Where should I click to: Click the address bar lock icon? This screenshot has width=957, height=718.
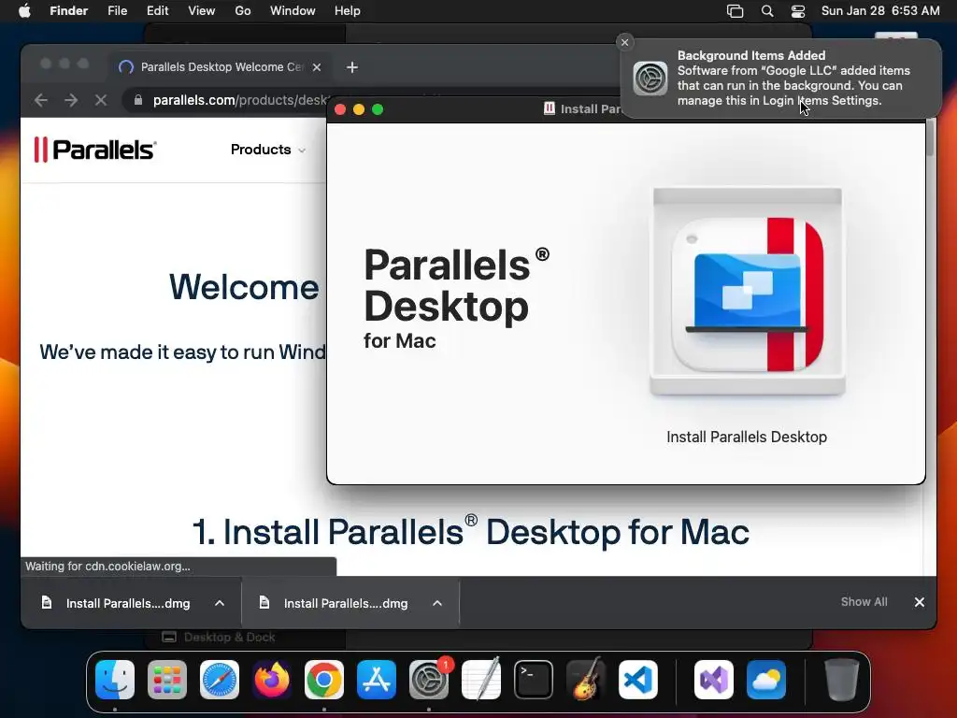pos(138,100)
